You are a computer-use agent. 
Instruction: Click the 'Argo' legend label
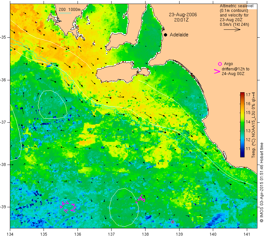coord(228,64)
